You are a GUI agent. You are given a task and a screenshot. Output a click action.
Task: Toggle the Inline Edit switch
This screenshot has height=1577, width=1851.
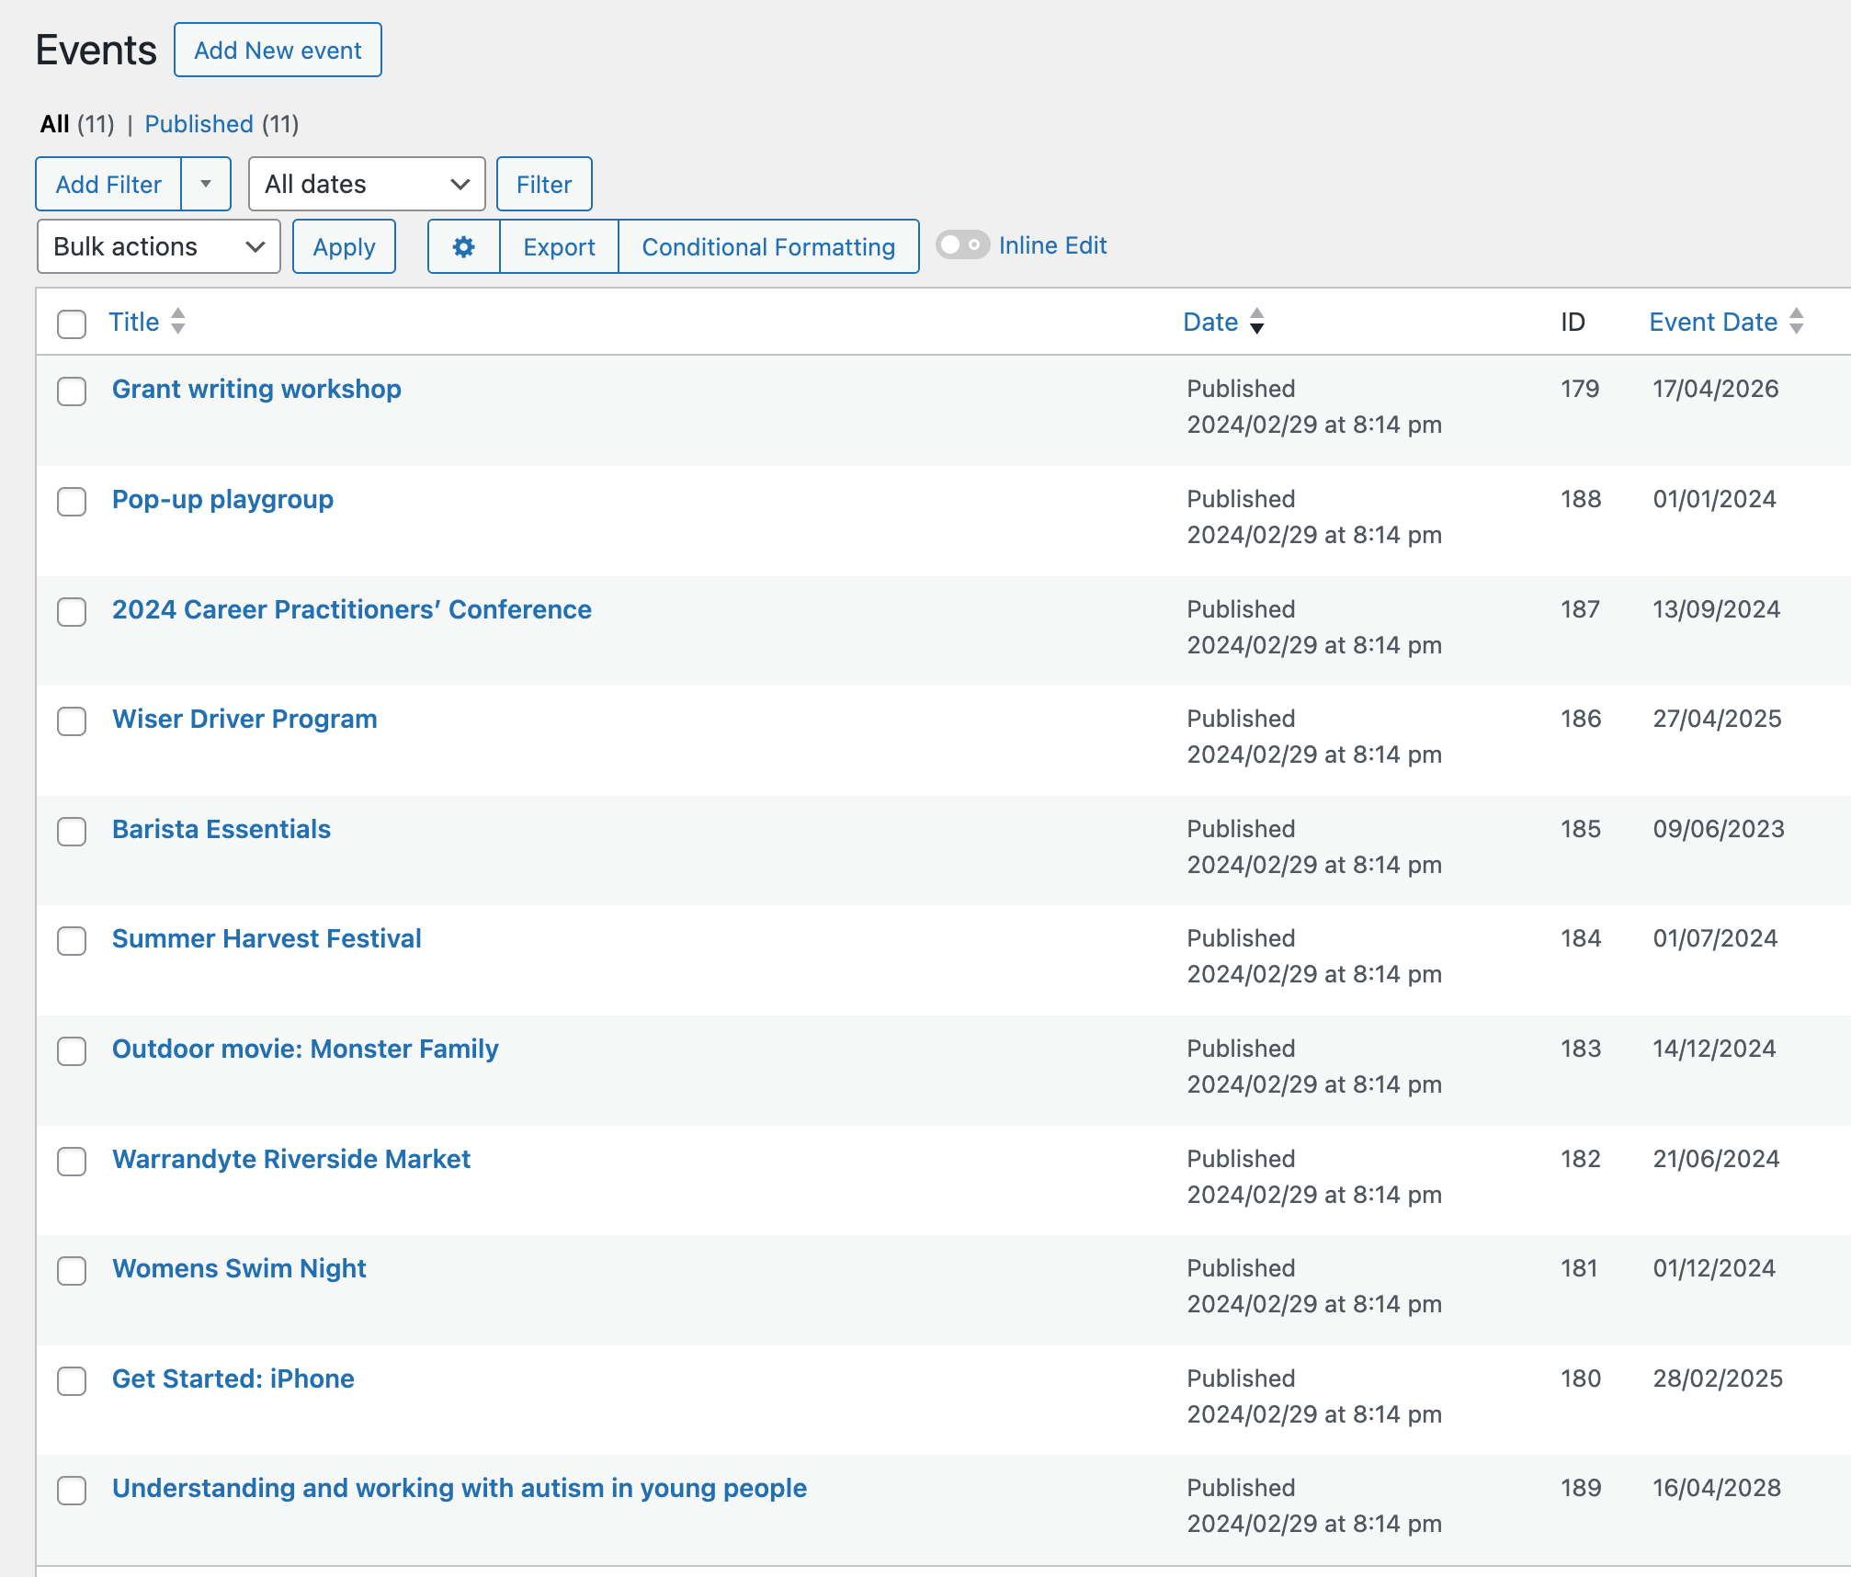click(x=962, y=245)
